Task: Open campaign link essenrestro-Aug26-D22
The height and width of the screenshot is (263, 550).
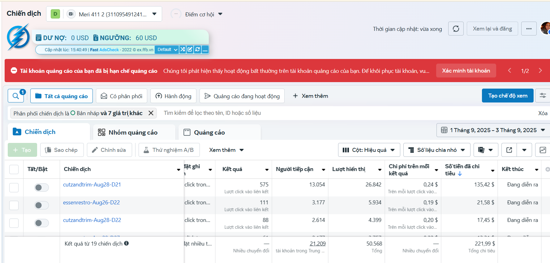Action: pyautogui.click(x=91, y=202)
